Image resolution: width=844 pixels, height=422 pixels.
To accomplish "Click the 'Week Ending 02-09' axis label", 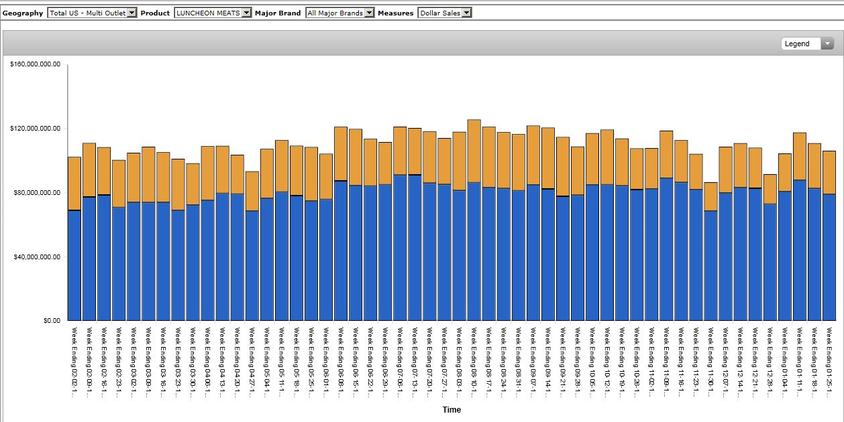I will tap(89, 360).
